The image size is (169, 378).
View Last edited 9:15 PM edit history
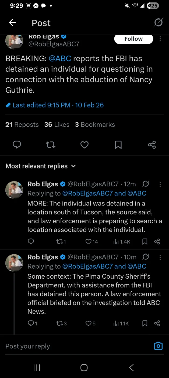pos(55,105)
